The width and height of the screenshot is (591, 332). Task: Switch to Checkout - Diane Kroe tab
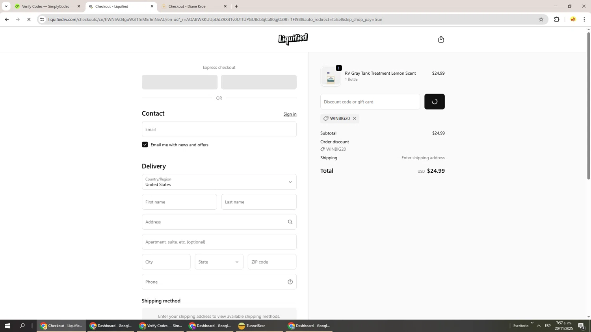(193, 6)
